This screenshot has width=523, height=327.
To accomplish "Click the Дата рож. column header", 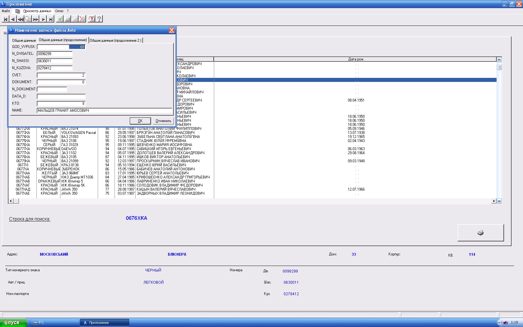I will tap(355, 59).
